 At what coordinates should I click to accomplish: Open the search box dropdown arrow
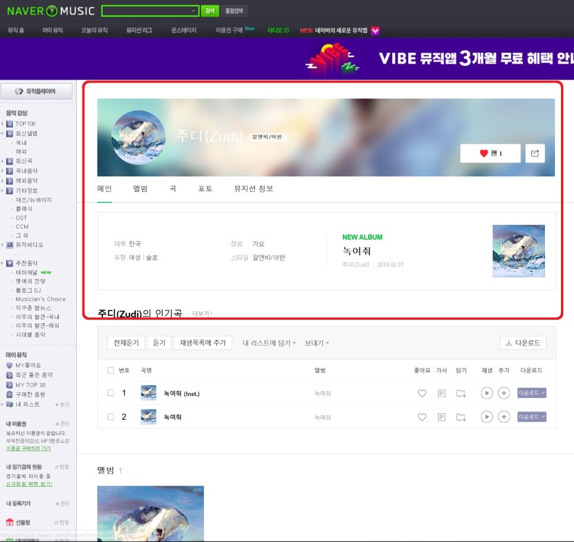(194, 11)
